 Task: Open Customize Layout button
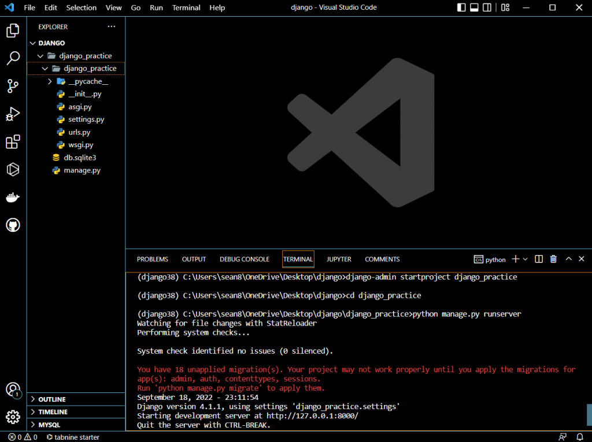pyautogui.click(x=505, y=8)
